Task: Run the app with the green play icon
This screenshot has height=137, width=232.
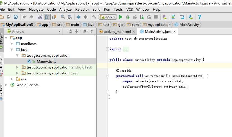Action: (121, 17)
